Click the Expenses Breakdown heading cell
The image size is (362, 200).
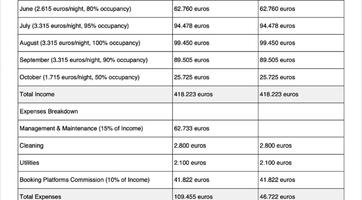tap(49, 111)
